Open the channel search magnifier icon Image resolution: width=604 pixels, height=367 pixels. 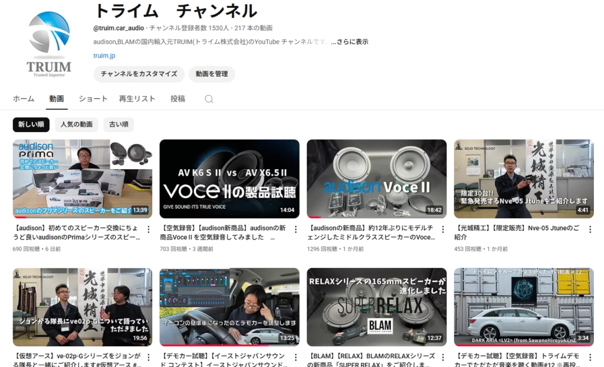click(x=209, y=99)
